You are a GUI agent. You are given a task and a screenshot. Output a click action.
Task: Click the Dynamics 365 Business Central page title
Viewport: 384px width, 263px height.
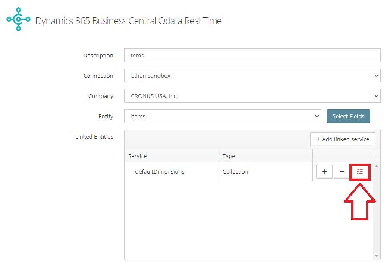[x=129, y=21]
